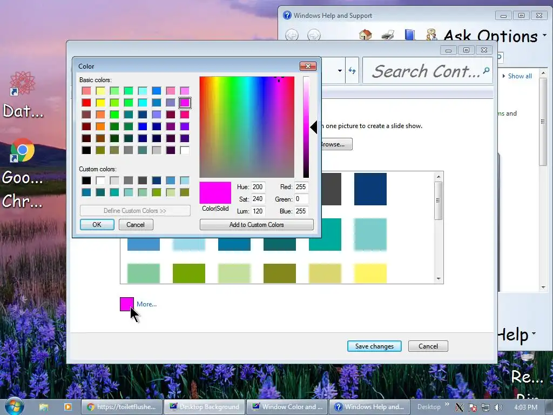Go back in Windows Help and Support
553x415 pixels.
pos(292,35)
